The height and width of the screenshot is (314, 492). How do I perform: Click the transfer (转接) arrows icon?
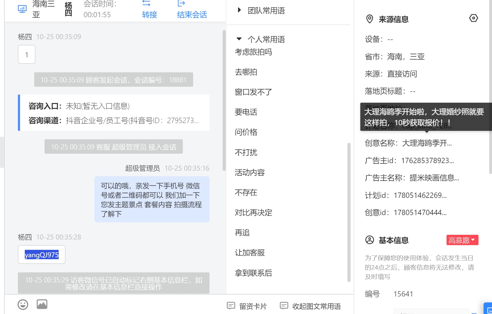pos(146,3)
